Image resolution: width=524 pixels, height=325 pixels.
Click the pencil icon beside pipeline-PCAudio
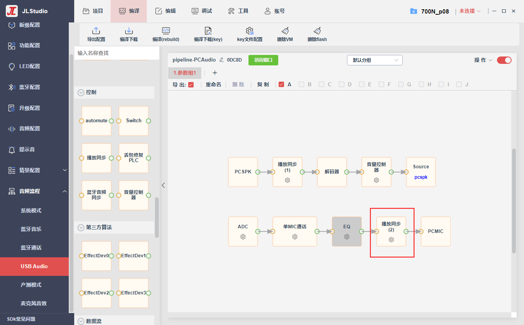tap(221, 60)
